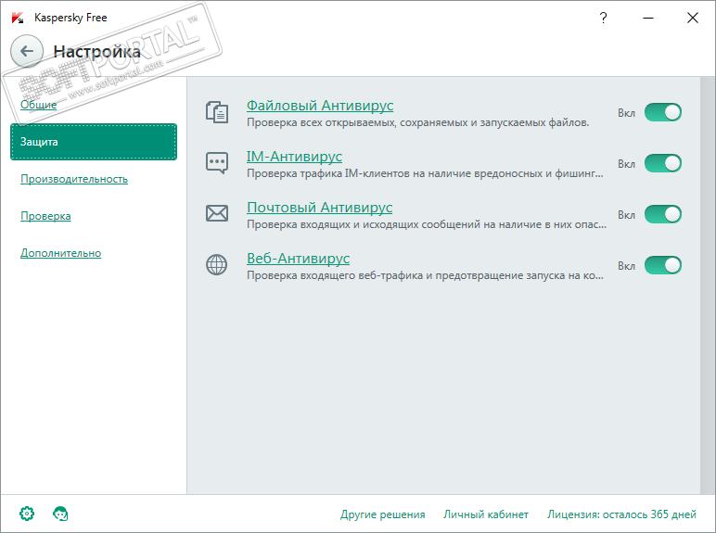This screenshot has height=533, width=716.
Task: Click Лицензия: осталось 365 дней
Action: coord(621,514)
